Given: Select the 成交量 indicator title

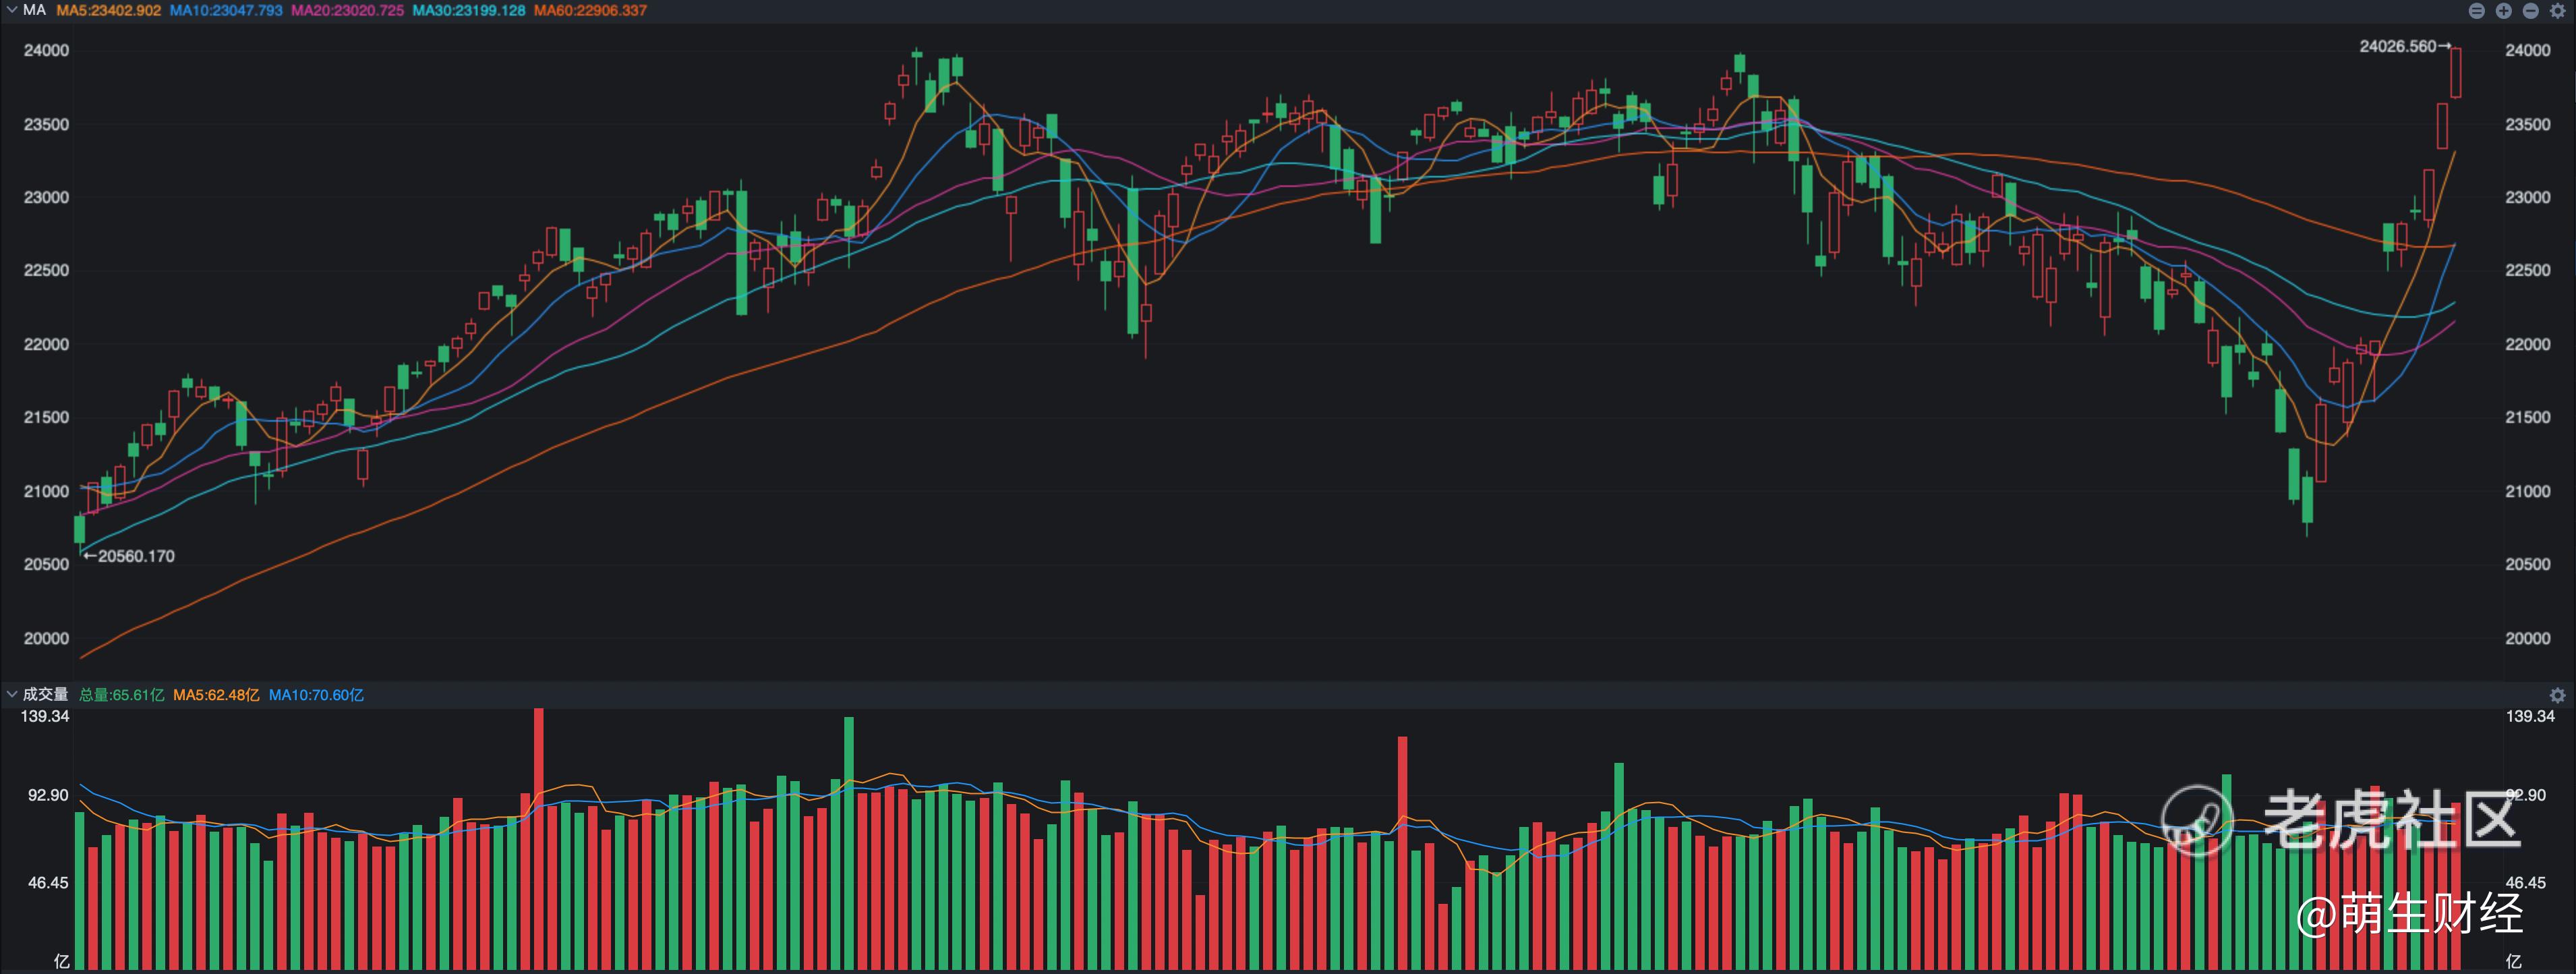Looking at the screenshot, I should [45, 695].
